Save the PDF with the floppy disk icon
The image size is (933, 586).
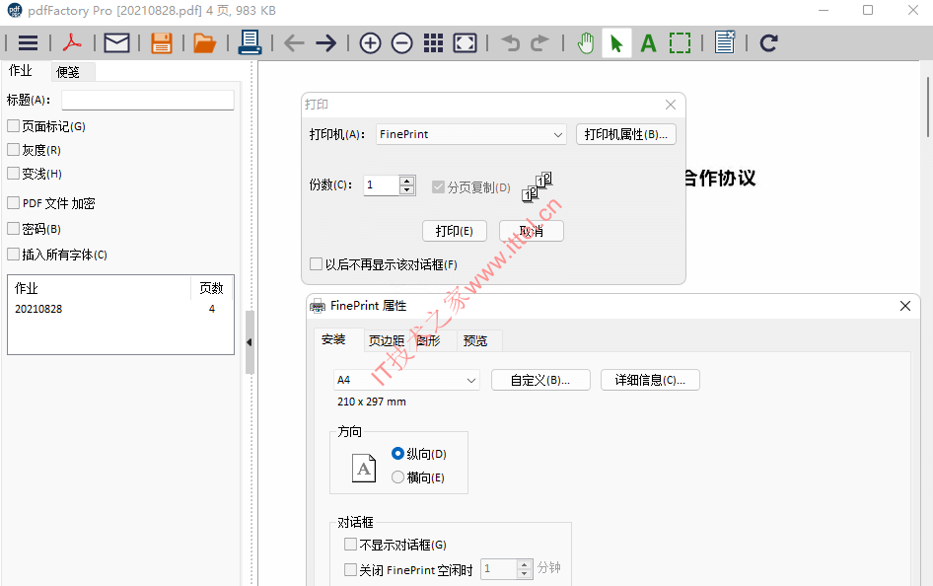(x=161, y=42)
